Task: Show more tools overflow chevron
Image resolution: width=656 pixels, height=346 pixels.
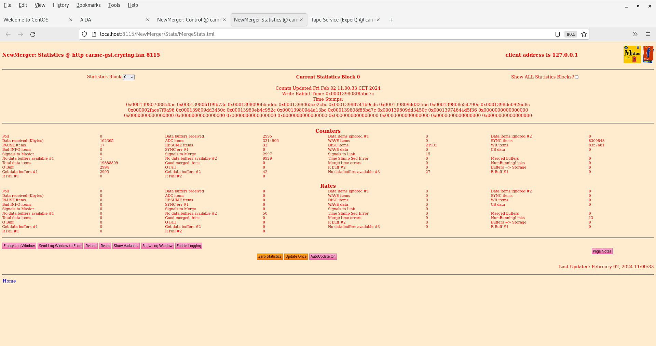Action: pos(635,34)
